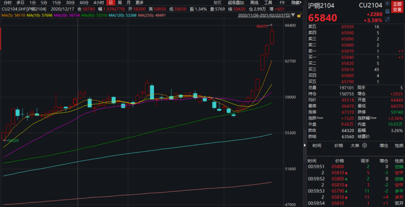The width and height of the screenshot is (405, 207).
Task: Click the 卖五 price 65920
Action: [x=347, y=27]
